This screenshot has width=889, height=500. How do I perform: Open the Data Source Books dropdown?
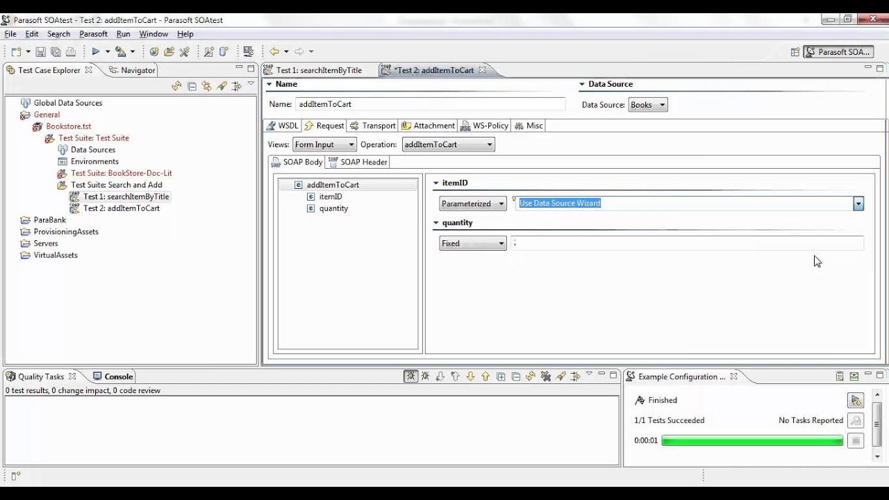647,105
